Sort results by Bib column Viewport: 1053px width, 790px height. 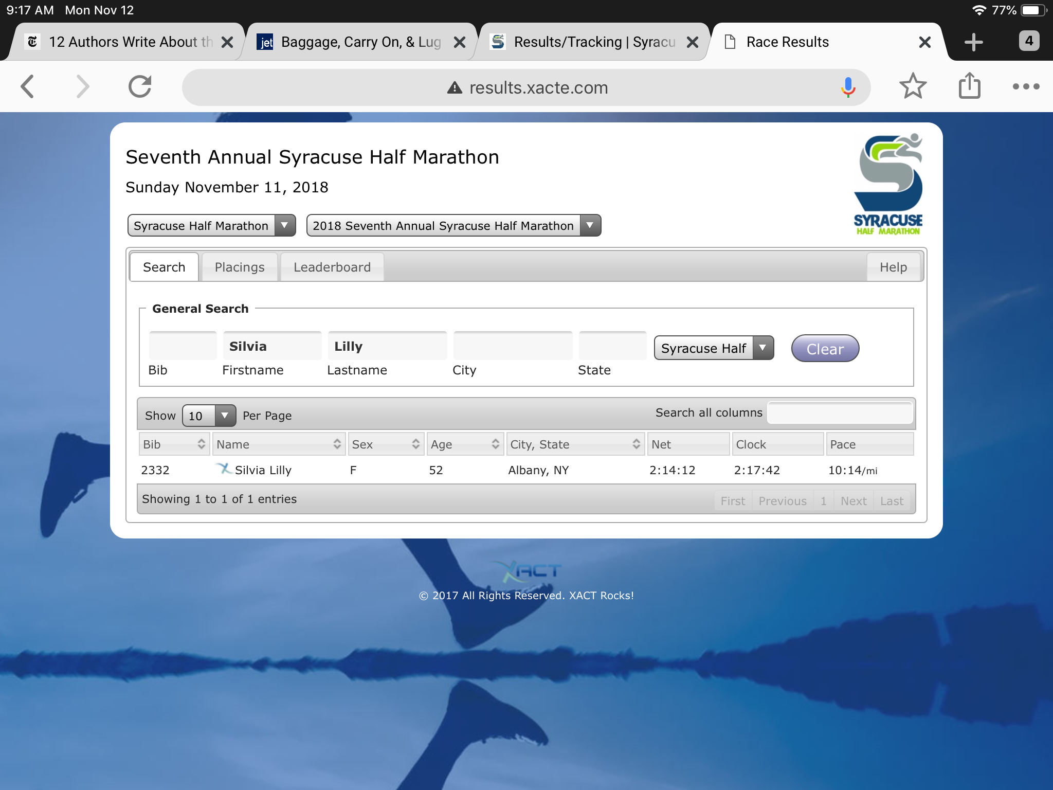click(174, 444)
